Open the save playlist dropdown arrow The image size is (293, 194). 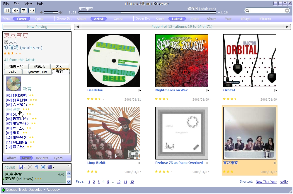[25, 167]
